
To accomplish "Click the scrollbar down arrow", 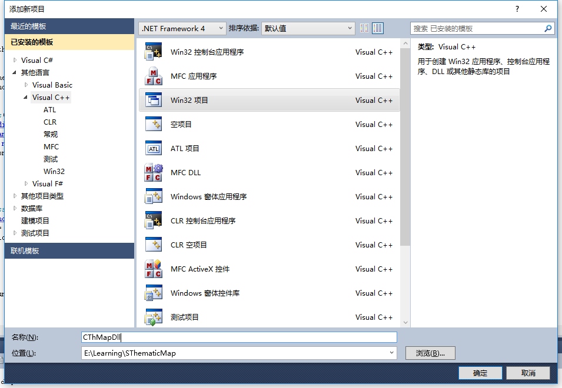I will click(x=405, y=322).
